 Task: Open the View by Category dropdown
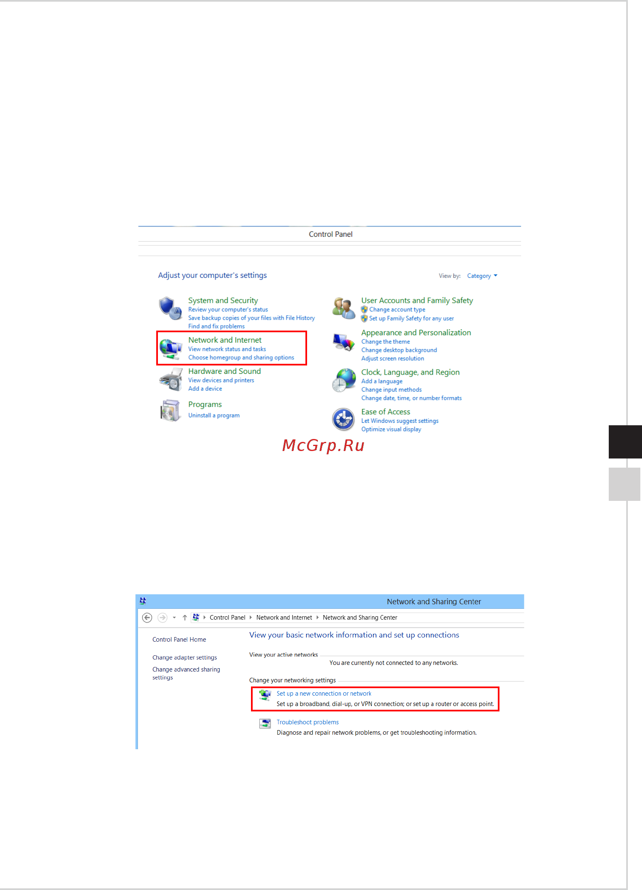[x=482, y=276]
